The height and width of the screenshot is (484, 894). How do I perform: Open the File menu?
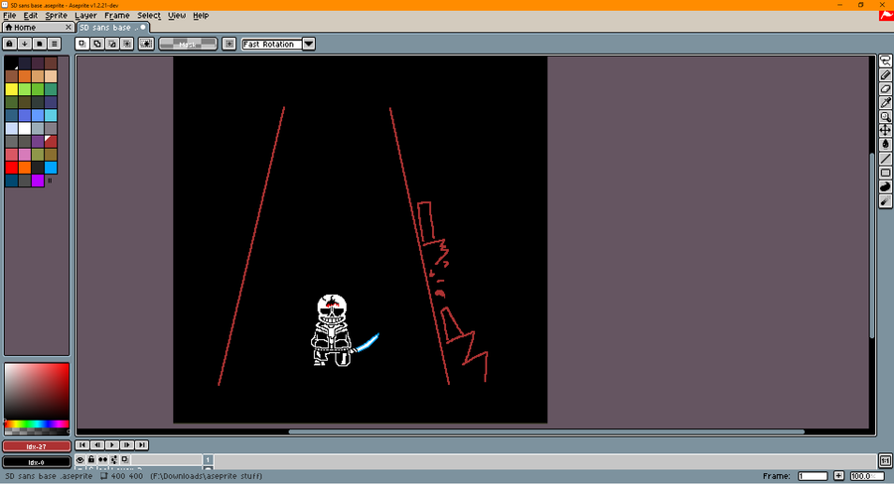(10, 16)
